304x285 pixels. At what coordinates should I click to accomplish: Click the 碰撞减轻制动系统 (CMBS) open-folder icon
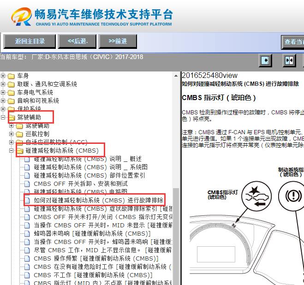coord(19,151)
